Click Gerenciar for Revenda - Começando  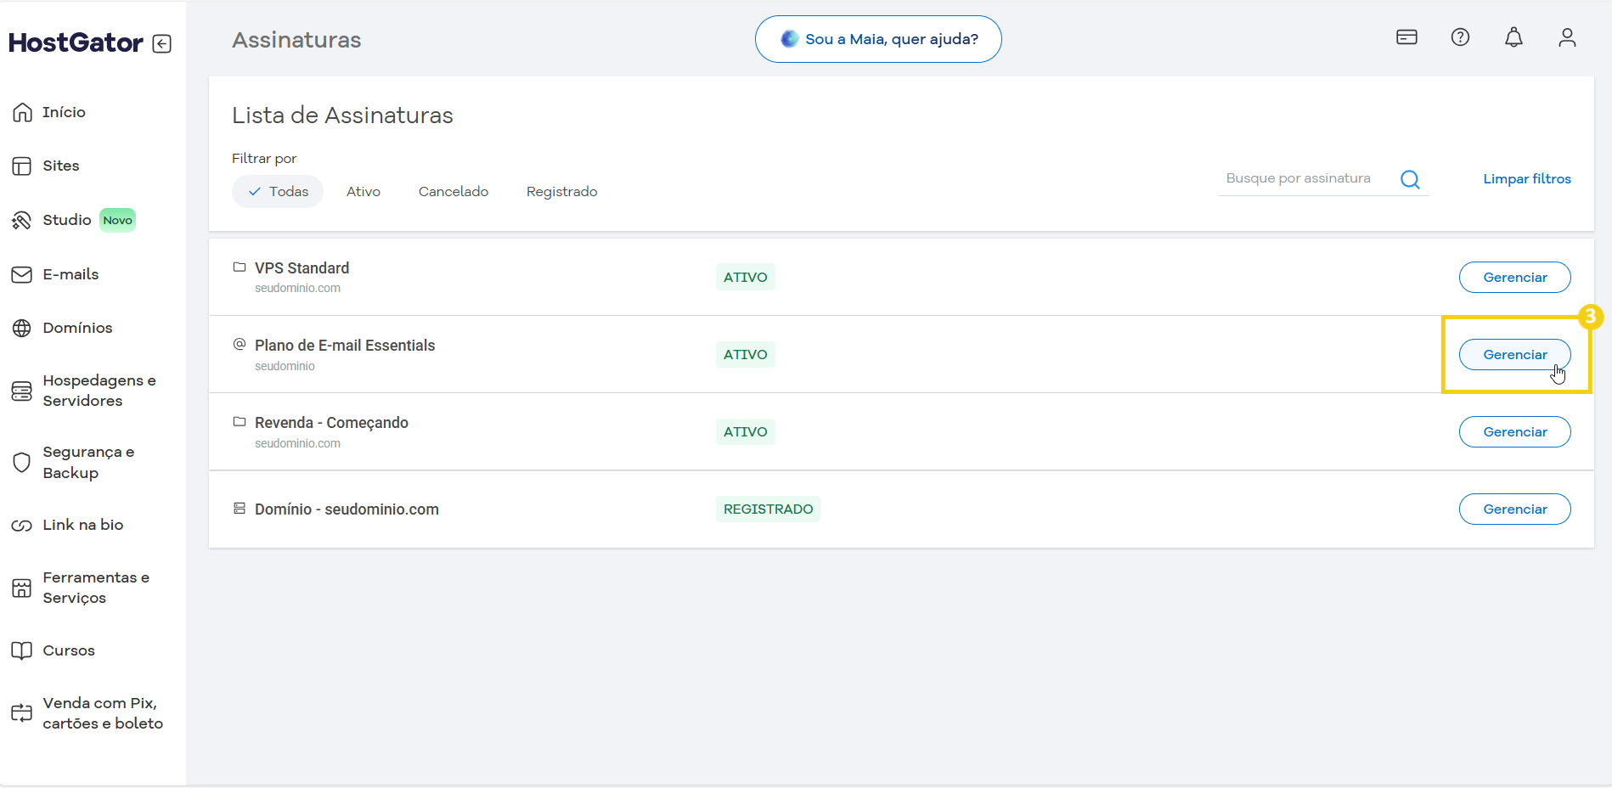pos(1514,431)
